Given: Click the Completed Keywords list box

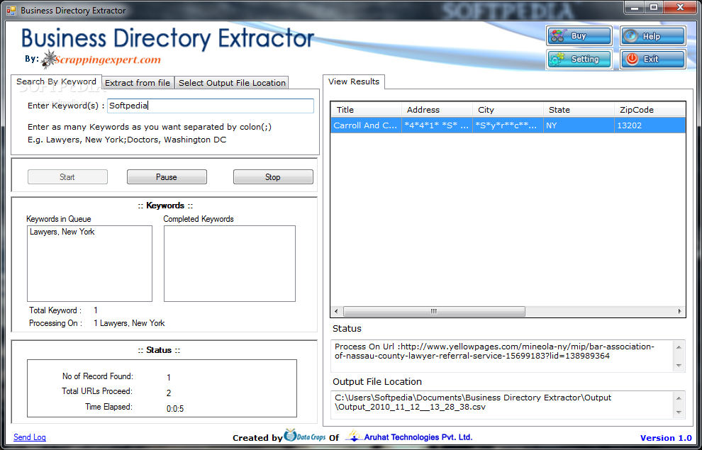Looking at the screenshot, I should [230, 264].
